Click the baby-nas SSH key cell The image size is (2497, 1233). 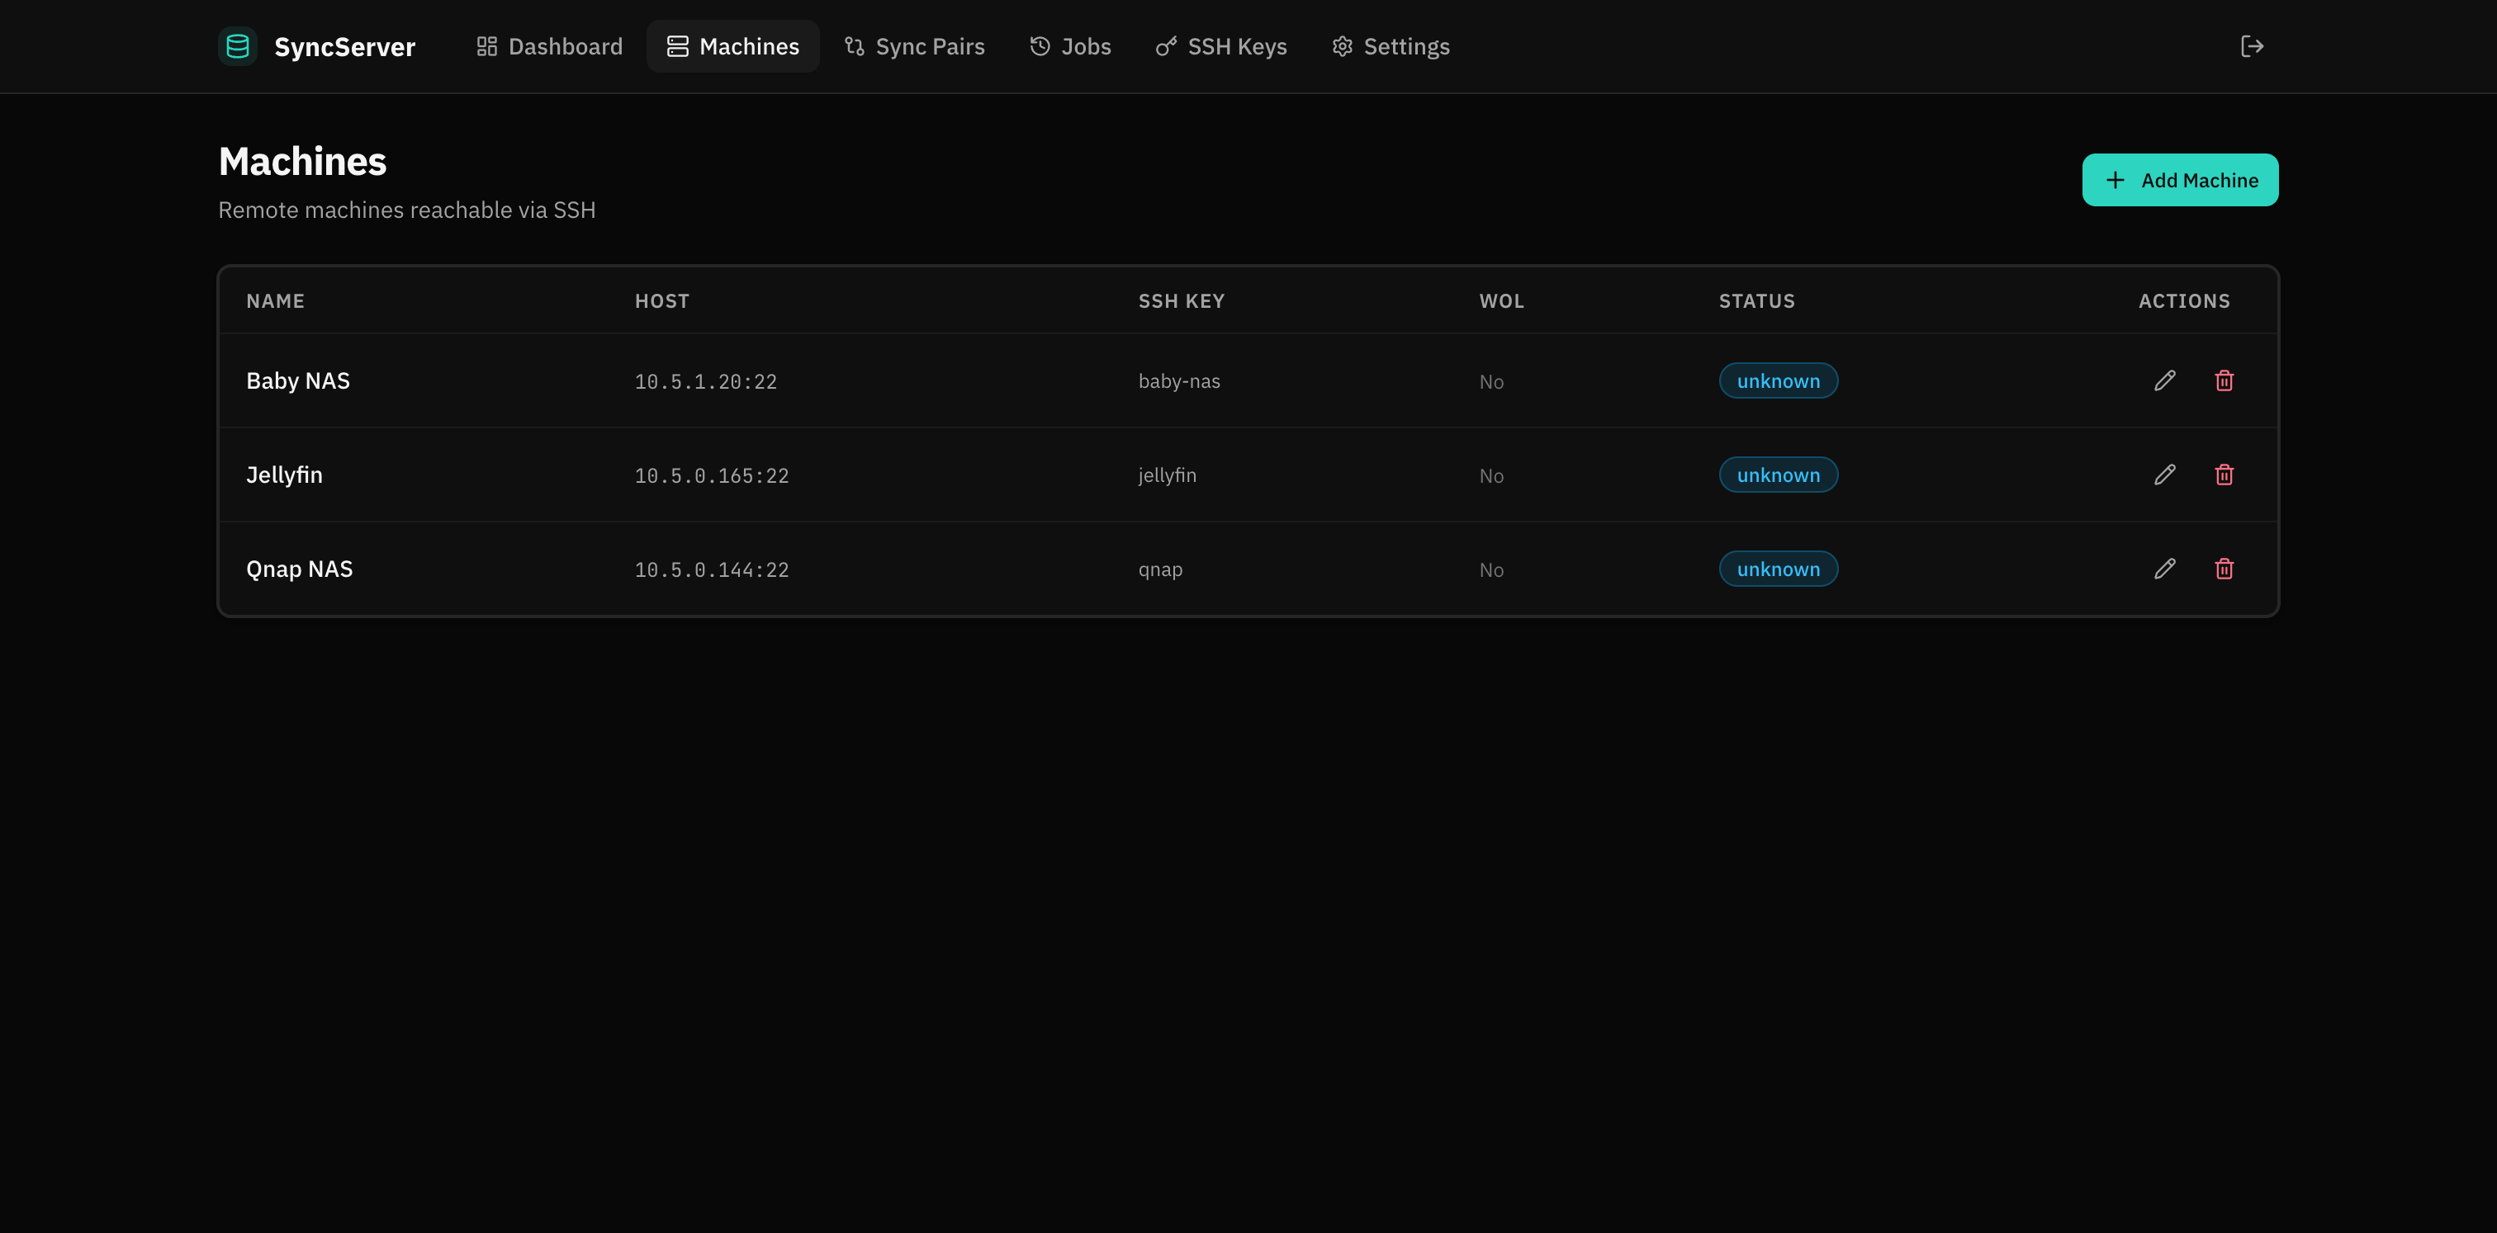[1178, 381]
